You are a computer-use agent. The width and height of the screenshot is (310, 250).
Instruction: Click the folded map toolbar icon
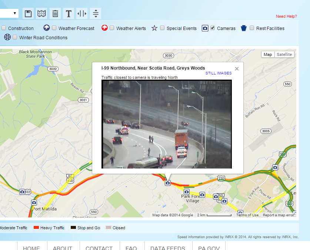point(41,13)
